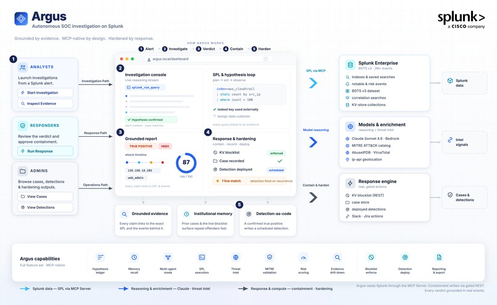
Task: Select the Harden step tab
Action: (x=261, y=49)
